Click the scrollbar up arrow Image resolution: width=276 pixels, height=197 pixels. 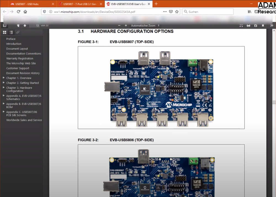(274, 31)
